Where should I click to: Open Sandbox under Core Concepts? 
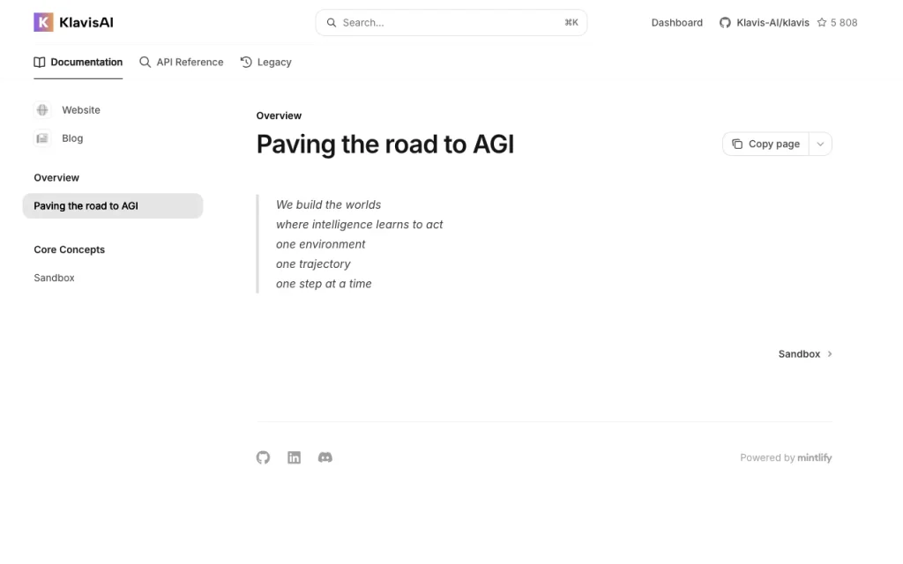54,278
